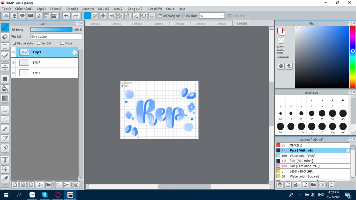Image resolution: width=356 pixels, height=200 pixels.
Task: Toggle visibility of the middle Lớp2 layer
Action: point(14,62)
